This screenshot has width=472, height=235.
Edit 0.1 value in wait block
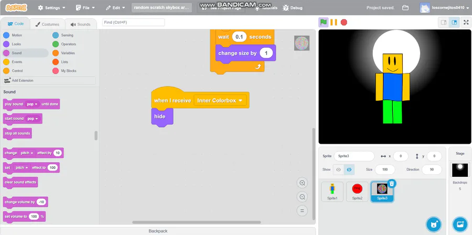(239, 37)
